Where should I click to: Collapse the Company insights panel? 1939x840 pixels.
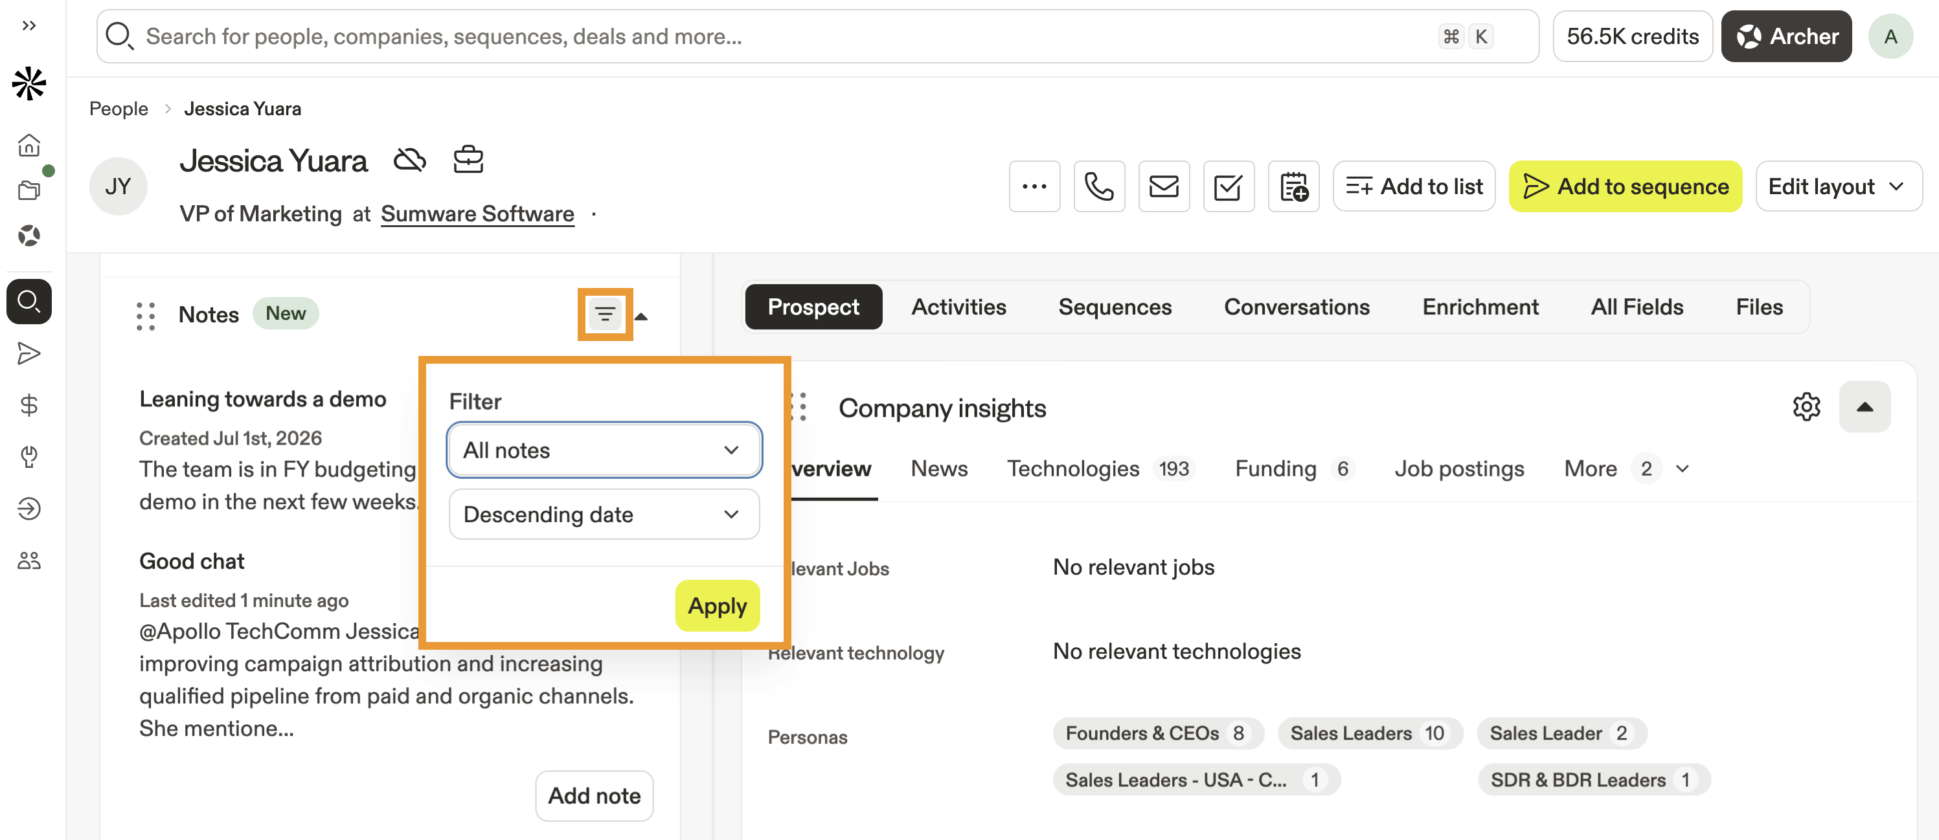pos(1864,407)
